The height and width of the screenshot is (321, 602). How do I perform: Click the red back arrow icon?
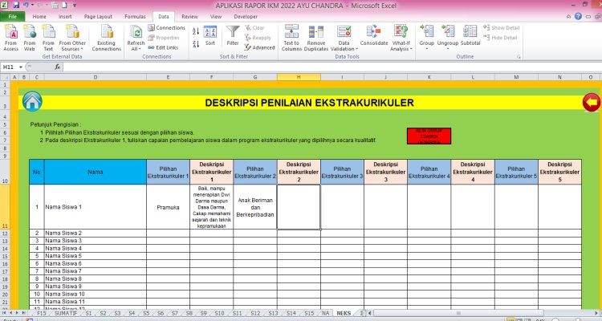(x=592, y=102)
